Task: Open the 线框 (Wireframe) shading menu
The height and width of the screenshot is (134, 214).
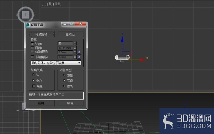Action: click(x=58, y=4)
